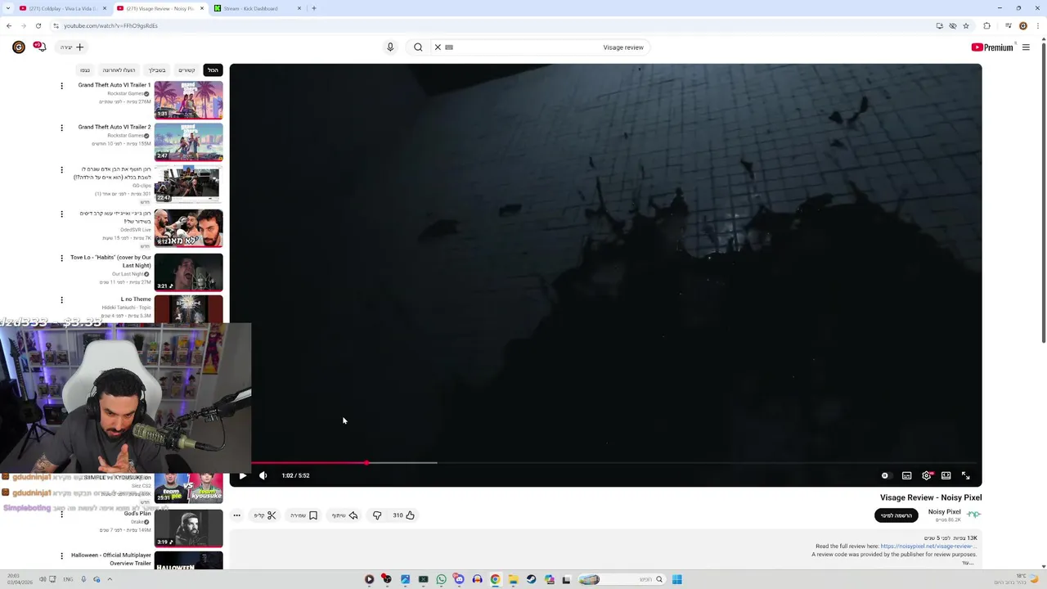Select the 'קשורים' filter chip
1047x589 pixels.
click(x=187, y=70)
